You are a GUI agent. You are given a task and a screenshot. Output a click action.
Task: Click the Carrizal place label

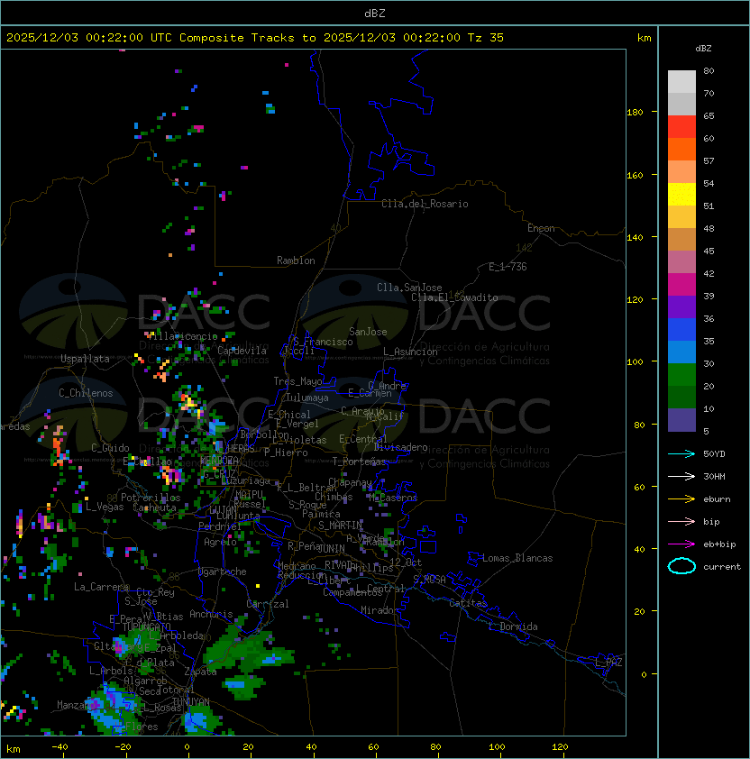[x=268, y=604]
